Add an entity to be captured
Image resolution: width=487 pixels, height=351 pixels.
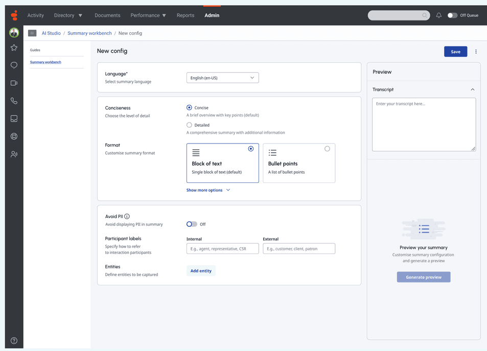tap(200, 271)
